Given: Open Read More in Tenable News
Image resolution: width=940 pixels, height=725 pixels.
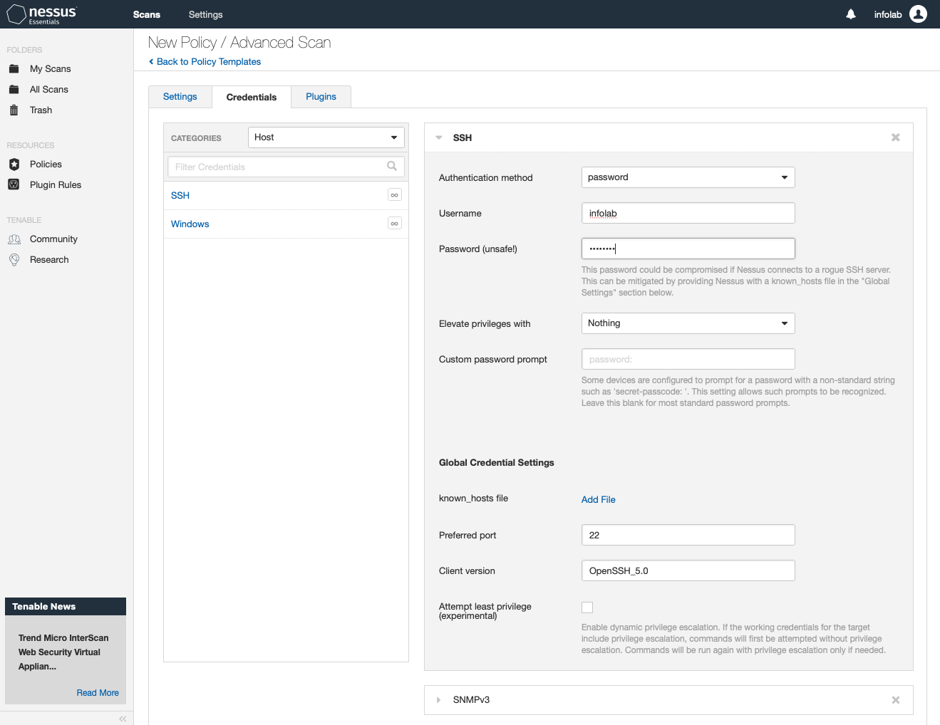Looking at the screenshot, I should [x=98, y=693].
